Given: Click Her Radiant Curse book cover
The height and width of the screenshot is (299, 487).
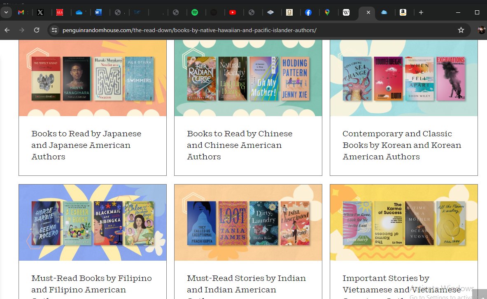Looking at the screenshot, I should coord(202,78).
